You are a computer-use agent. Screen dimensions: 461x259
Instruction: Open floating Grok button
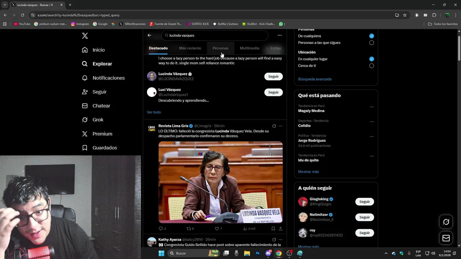(446, 222)
